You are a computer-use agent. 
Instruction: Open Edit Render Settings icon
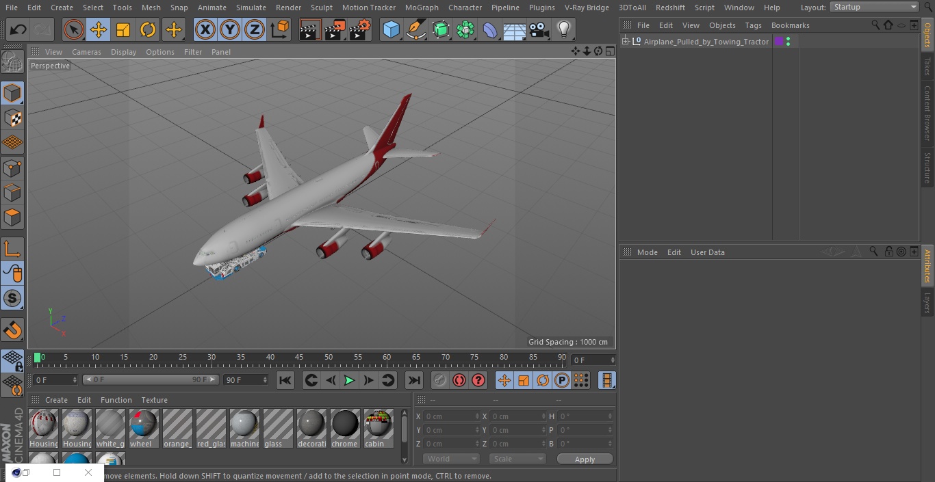click(360, 29)
